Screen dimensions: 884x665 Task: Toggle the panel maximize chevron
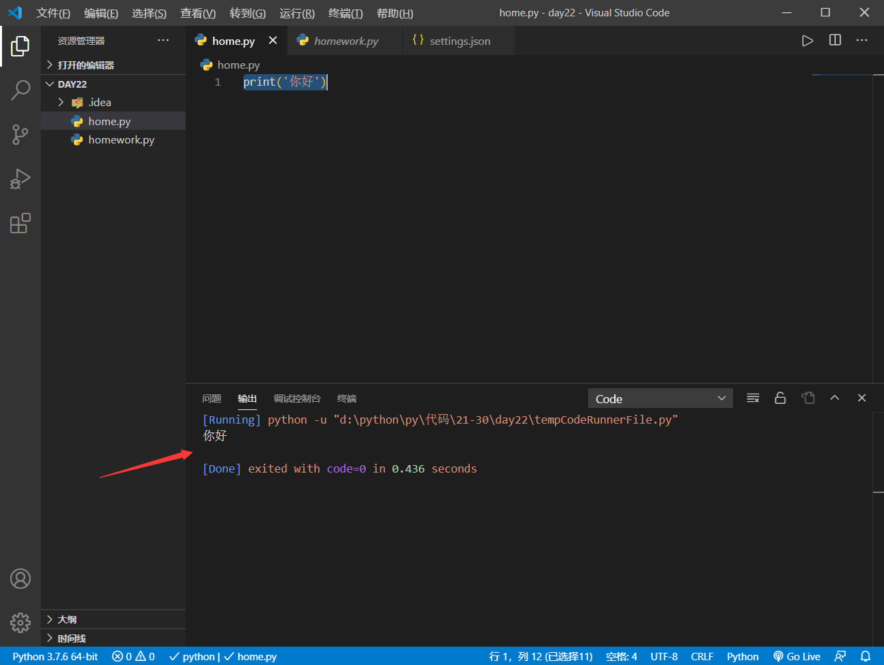(834, 398)
